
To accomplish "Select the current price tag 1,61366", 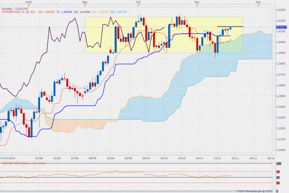I will point(281,27).
